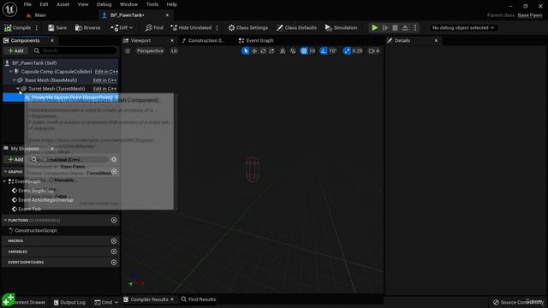548x308 pixels.
Task: Click the Eject button
Action: [405, 27]
